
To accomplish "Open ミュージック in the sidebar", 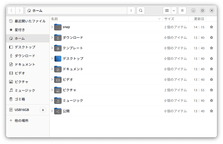I will (28, 90).
